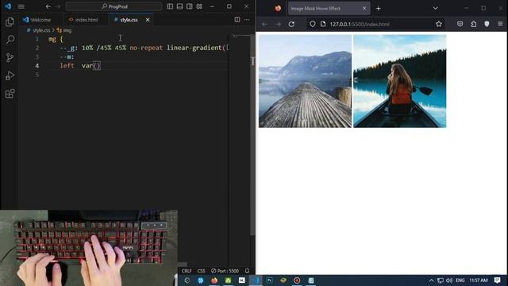
Task: Open the Source Control view
Action: pos(10,58)
